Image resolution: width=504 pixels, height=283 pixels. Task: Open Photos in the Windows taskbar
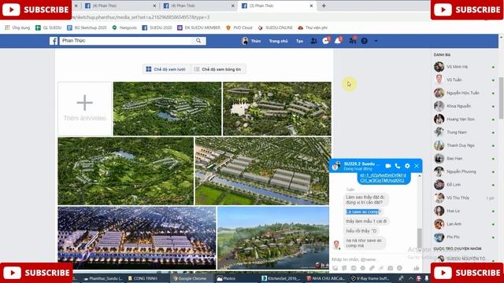226,278
